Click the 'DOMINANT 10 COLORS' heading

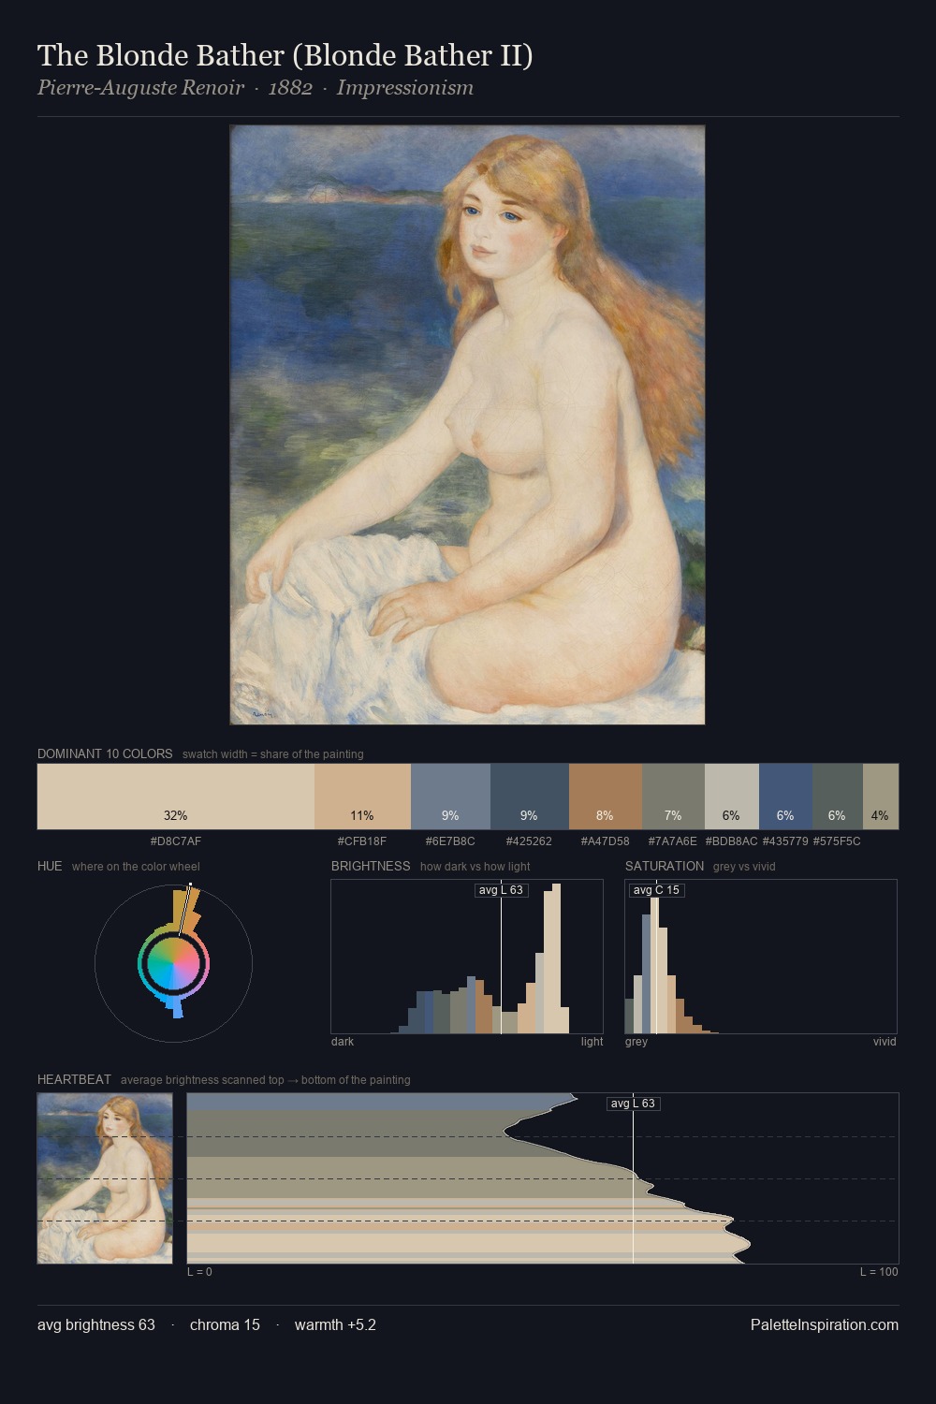[105, 753]
